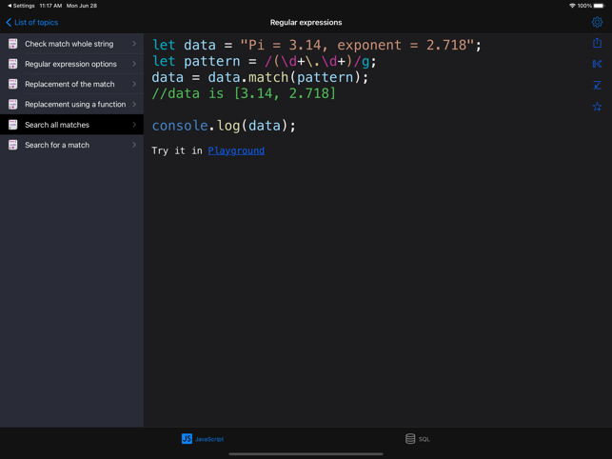Click chevron next to Replacement of the match
The image size is (612, 459).
pos(134,84)
